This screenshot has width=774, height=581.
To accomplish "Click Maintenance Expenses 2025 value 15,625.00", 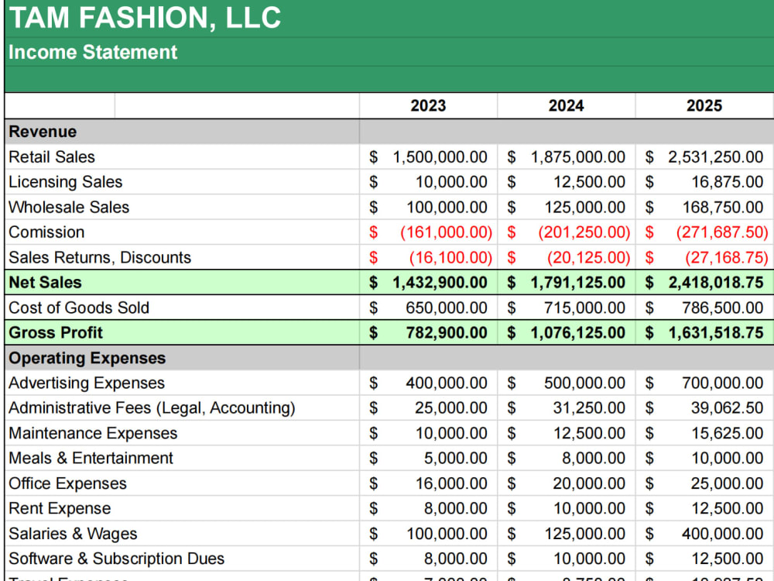I will [728, 433].
